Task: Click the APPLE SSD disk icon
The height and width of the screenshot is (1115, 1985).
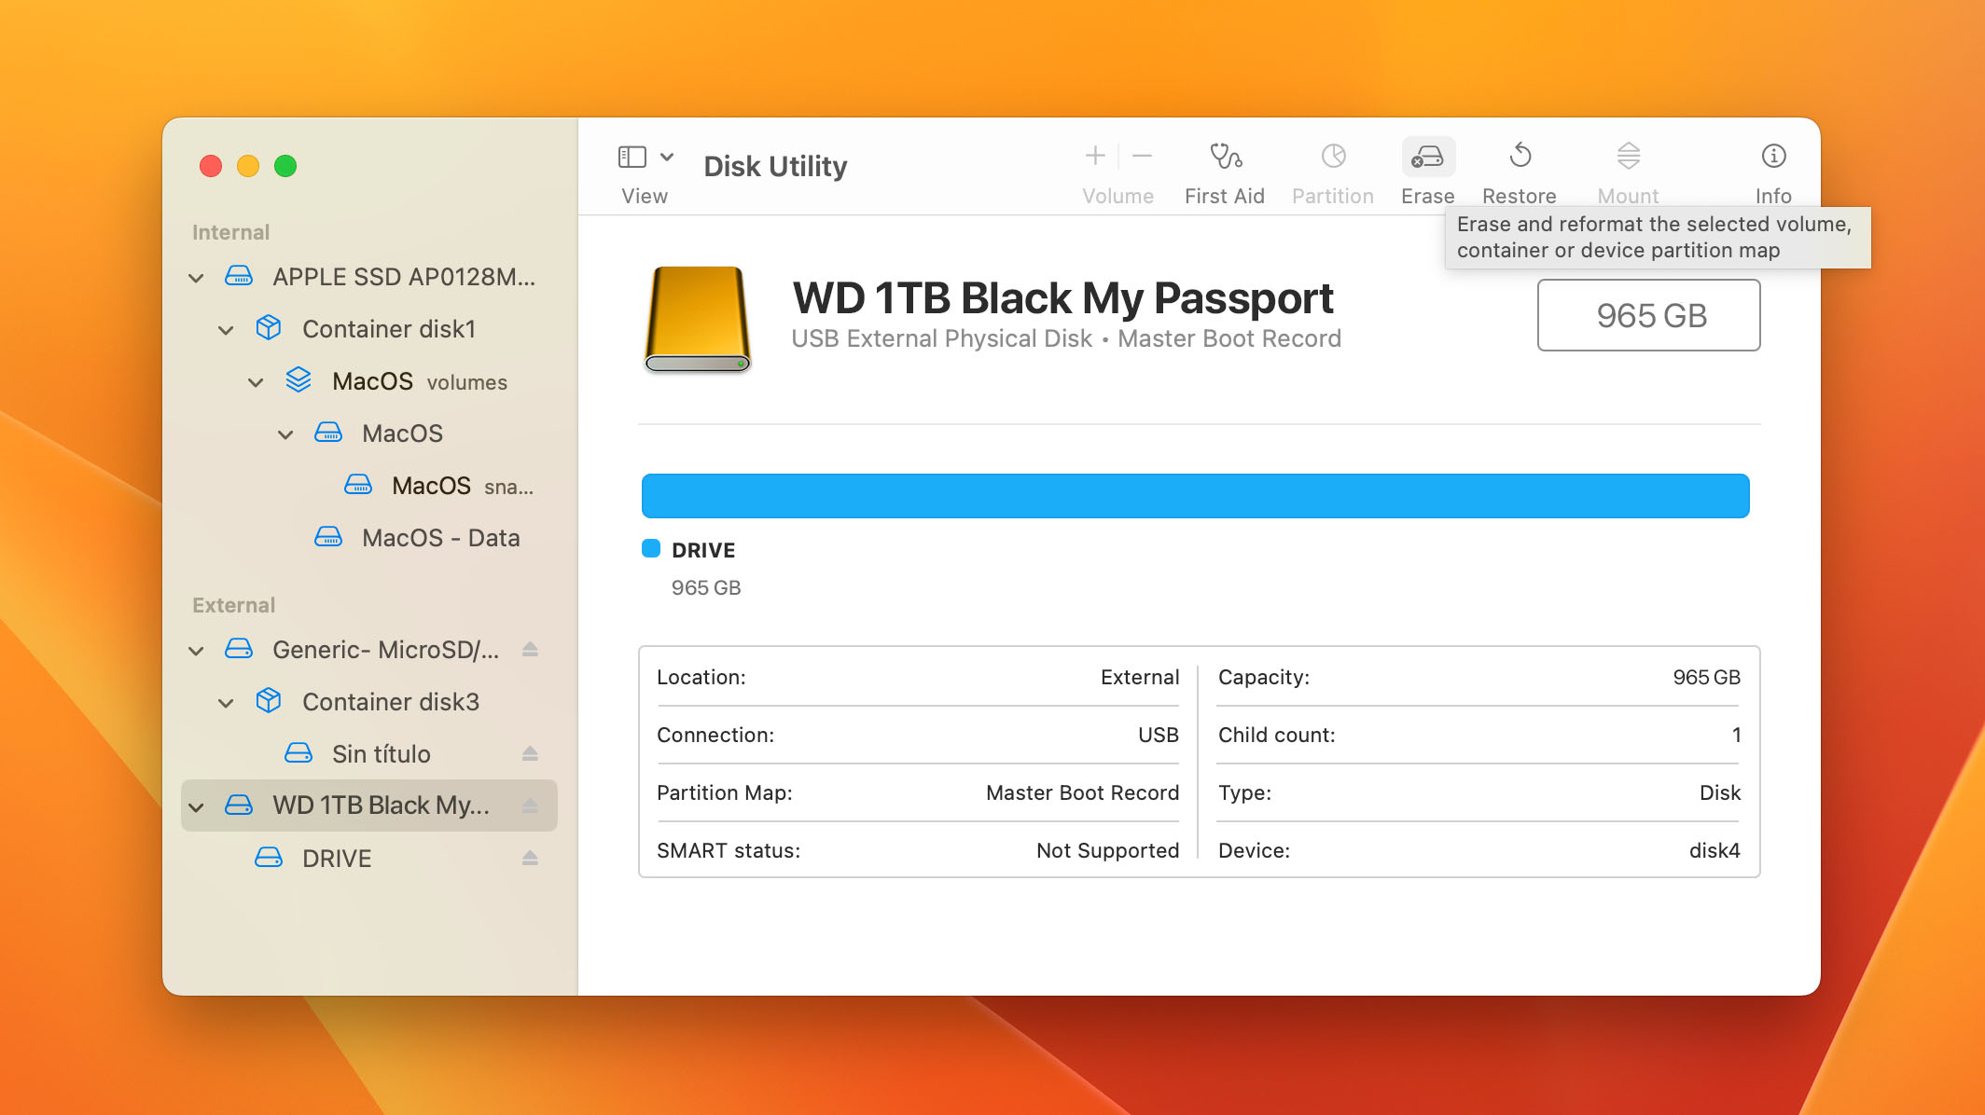Action: pos(239,276)
